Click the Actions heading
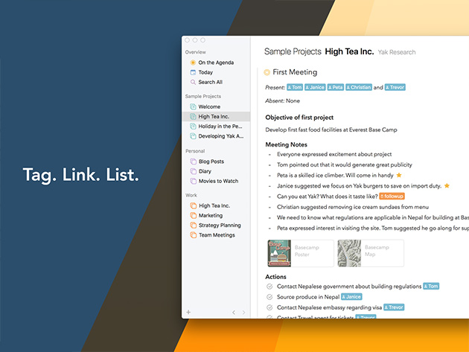Viewport: 469px width, 352px height. tap(275, 277)
